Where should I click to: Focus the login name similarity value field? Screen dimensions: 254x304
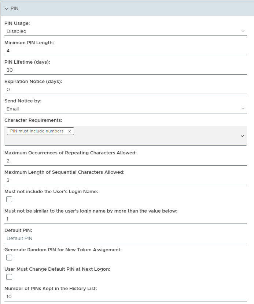125,219
